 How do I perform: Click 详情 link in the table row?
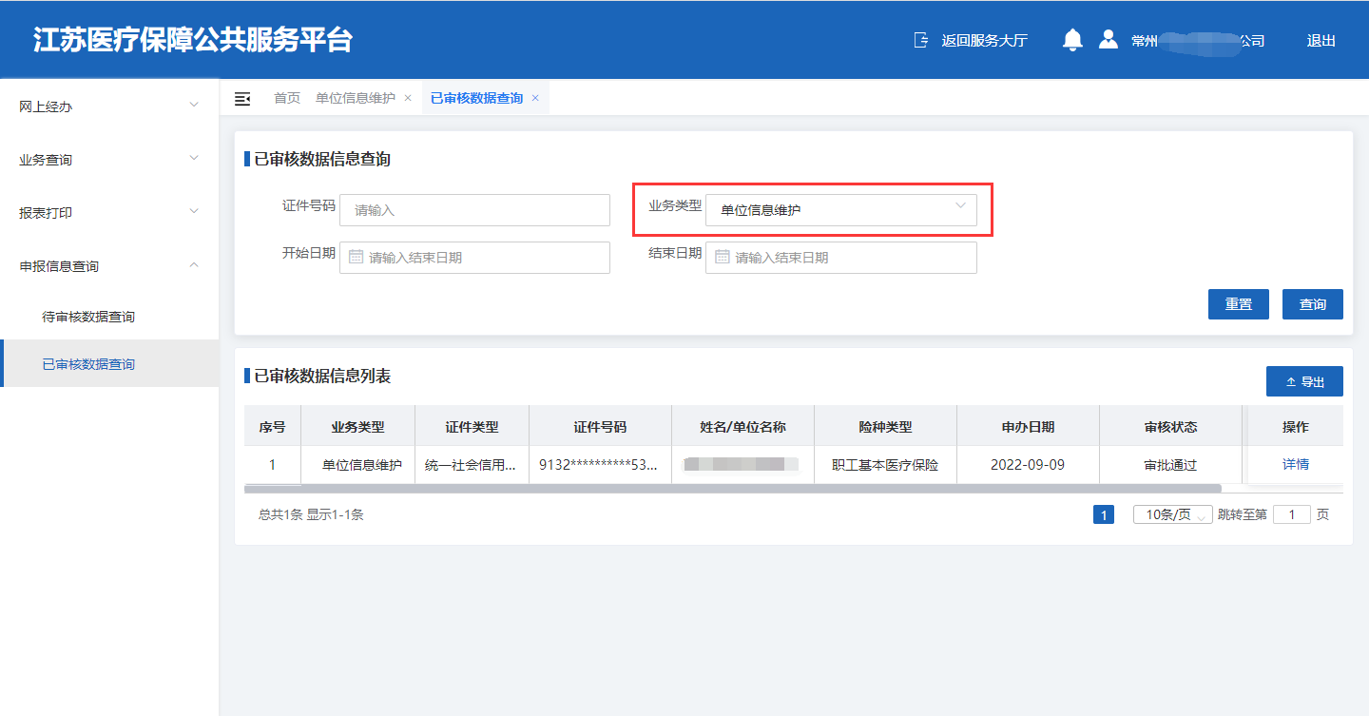(x=1295, y=465)
